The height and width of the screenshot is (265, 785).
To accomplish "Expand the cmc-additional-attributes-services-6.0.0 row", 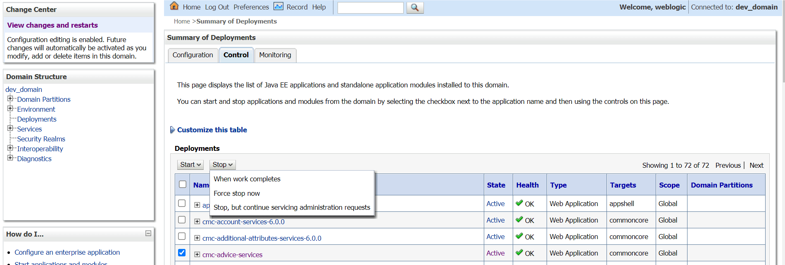I will 197,238.
